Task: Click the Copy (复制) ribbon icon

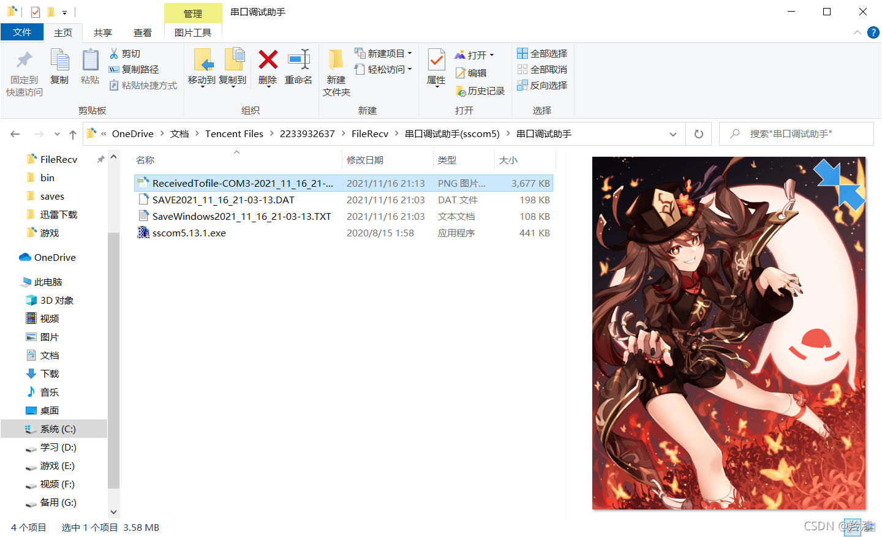Action: (59, 60)
